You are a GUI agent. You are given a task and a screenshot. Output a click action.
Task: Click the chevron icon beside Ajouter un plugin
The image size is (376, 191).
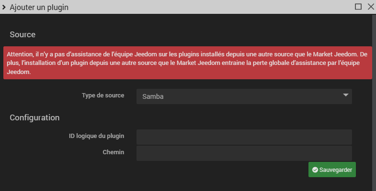point(4,7)
